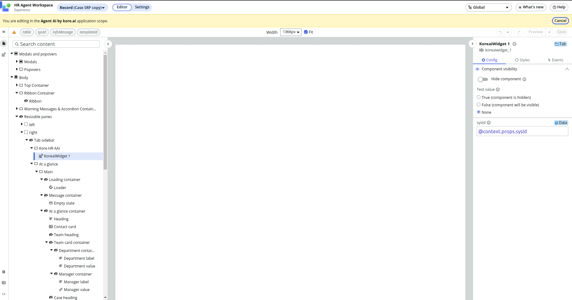Click the undo arrow icon
The height and width of the screenshot is (300, 572).
click(x=500, y=32)
